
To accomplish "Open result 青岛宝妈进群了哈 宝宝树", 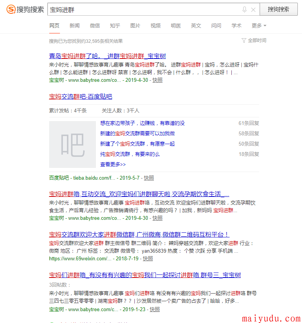I will click(x=107, y=56).
